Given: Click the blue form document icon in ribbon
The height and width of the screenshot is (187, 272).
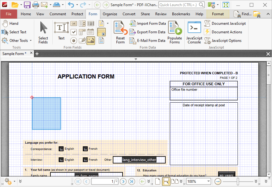Looking at the screenshot, I should pos(101,41).
